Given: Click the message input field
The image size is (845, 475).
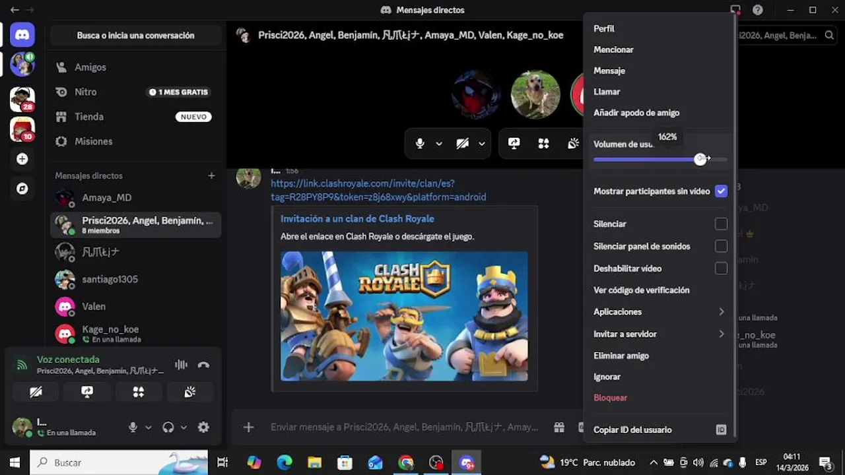Looking at the screenshot, I should click(404, 427).
